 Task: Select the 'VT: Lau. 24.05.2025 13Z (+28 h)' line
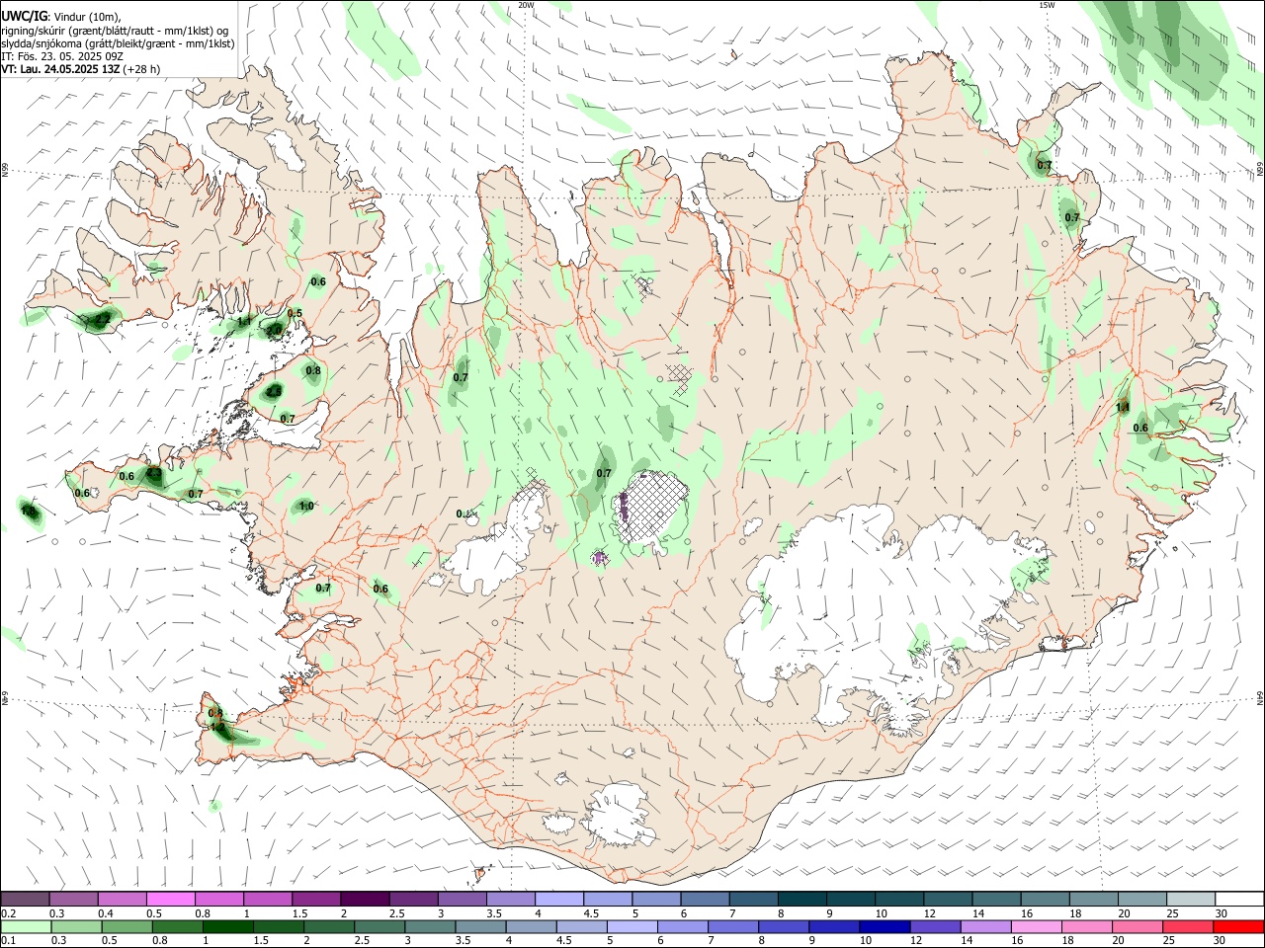pyautogui.click(x=81, y=69)
